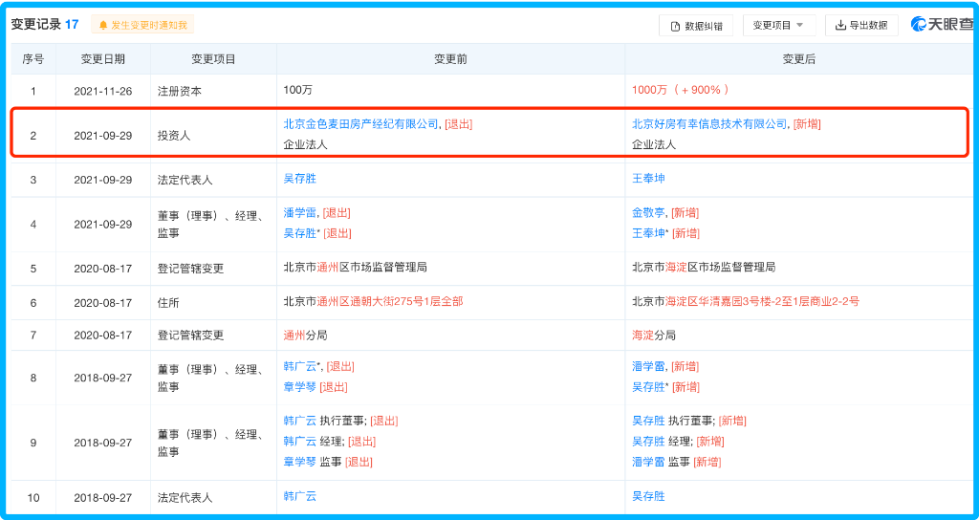The width and height of the screenshot is (979, 520).
Task: Open link 北京好房有幸信息技术有限公司
Action: (x=709, y=124)
